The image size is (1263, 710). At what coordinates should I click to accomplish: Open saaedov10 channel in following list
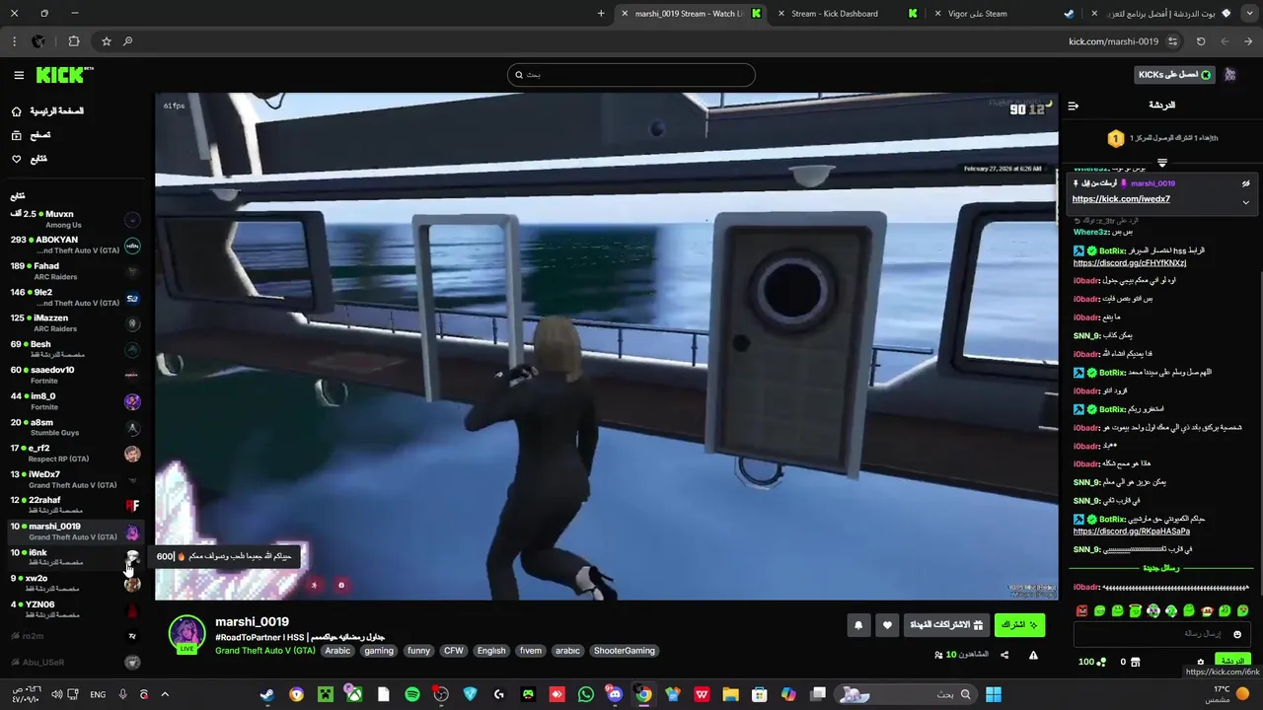(75, 376)
